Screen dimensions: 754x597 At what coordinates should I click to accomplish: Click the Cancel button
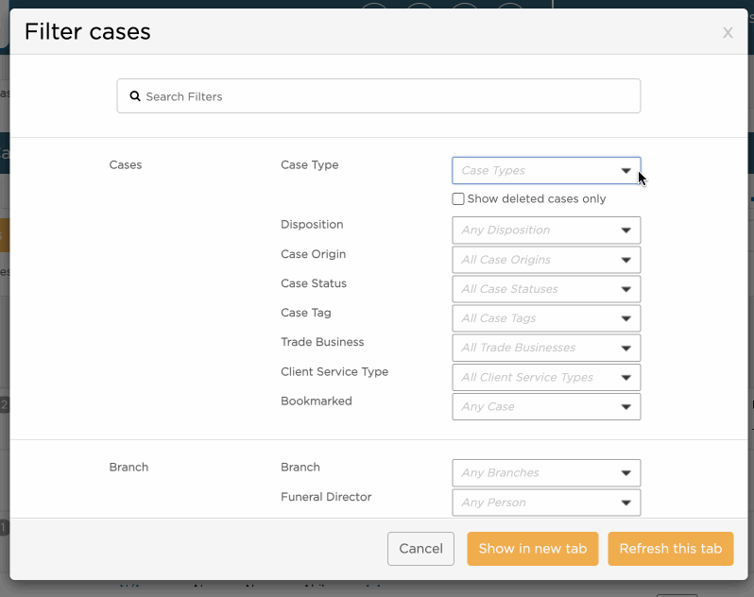click(420, 549)
